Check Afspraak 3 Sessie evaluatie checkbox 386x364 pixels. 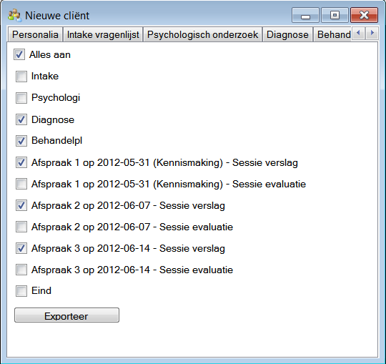click(x=21, y=270)
